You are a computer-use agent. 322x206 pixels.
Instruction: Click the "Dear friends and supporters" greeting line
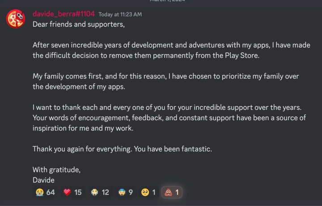(x=78, y=24)
